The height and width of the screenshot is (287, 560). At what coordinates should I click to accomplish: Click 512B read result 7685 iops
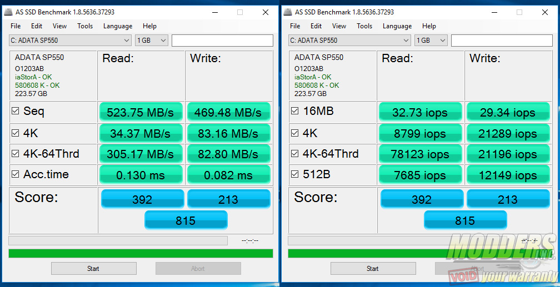pyautogui.click(x=421, y=175)
